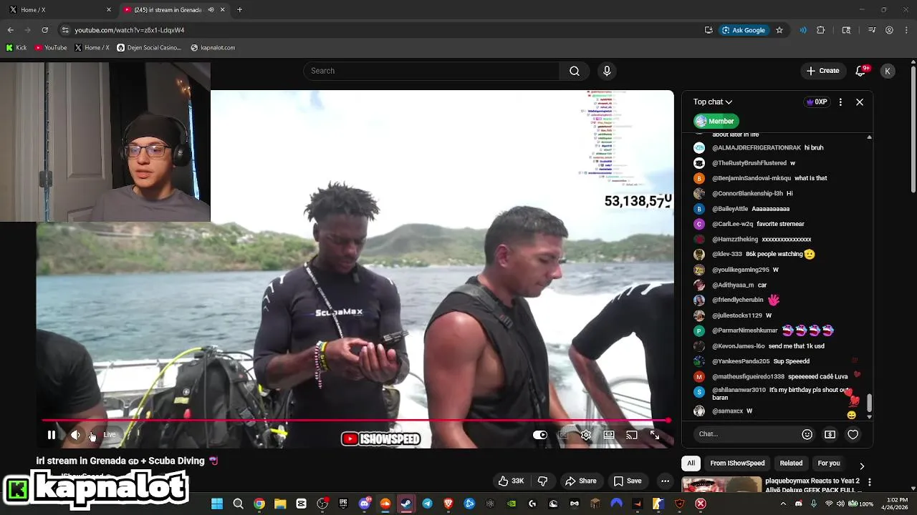Dislike the video

[542, 481]
